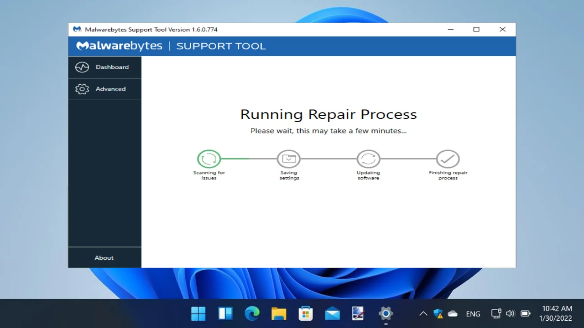Open the Windows Start menu
This screenshot has width=584, height=328.
[x=198, y=313]
